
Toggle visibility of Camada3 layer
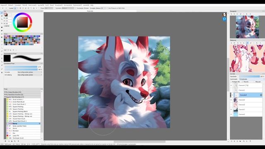pyautogui.click(x=231, y=114)
